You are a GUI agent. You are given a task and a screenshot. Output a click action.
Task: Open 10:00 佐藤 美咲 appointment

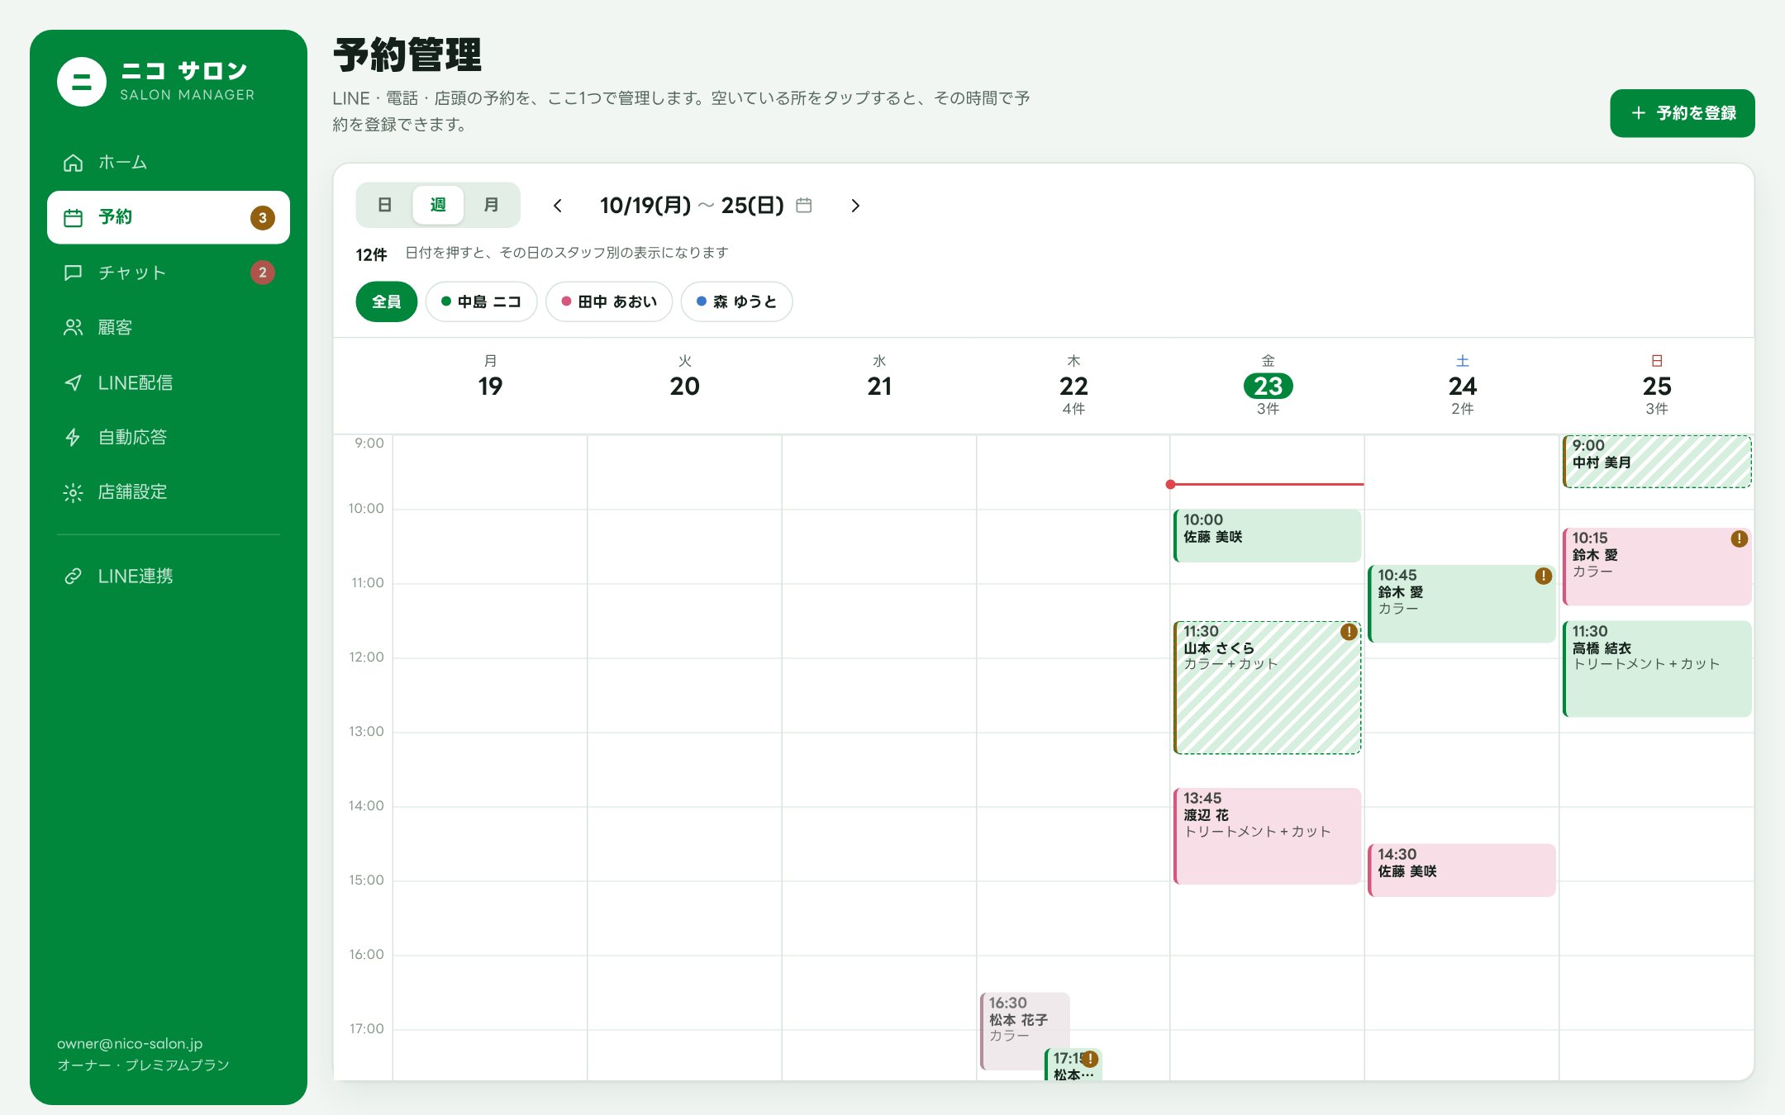pos(1267,536)
